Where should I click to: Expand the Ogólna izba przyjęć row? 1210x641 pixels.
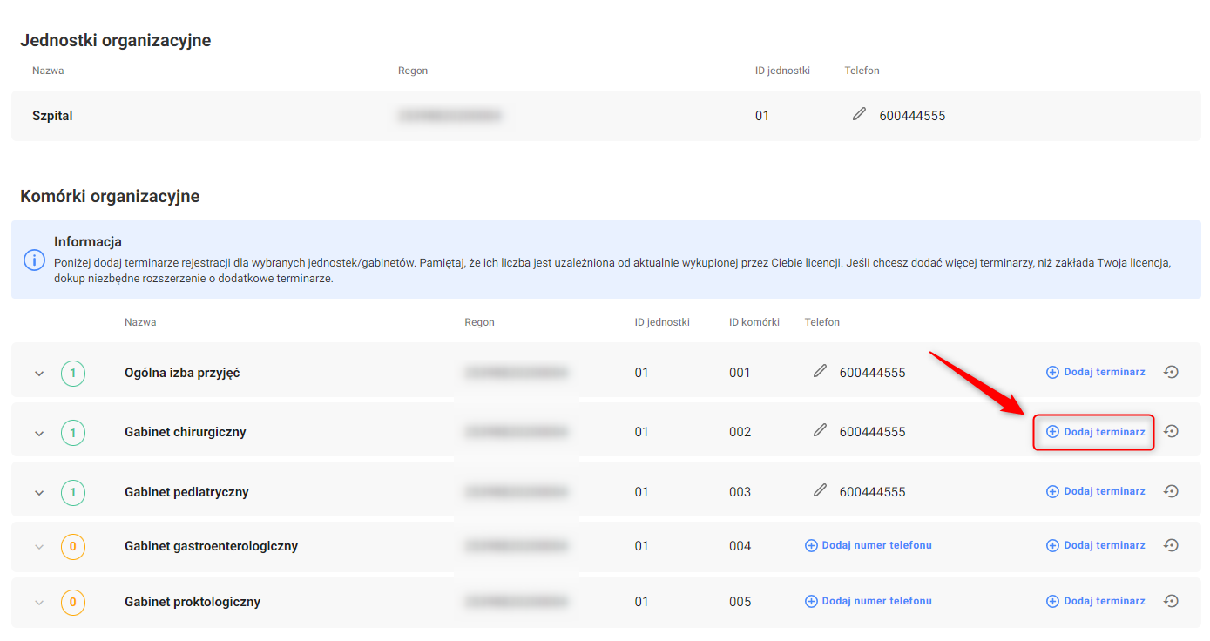point(38,374)
